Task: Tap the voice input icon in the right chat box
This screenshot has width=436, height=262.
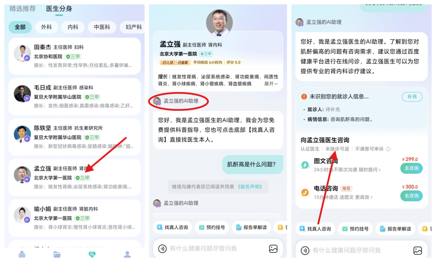Action: click(x=305, y=250)
